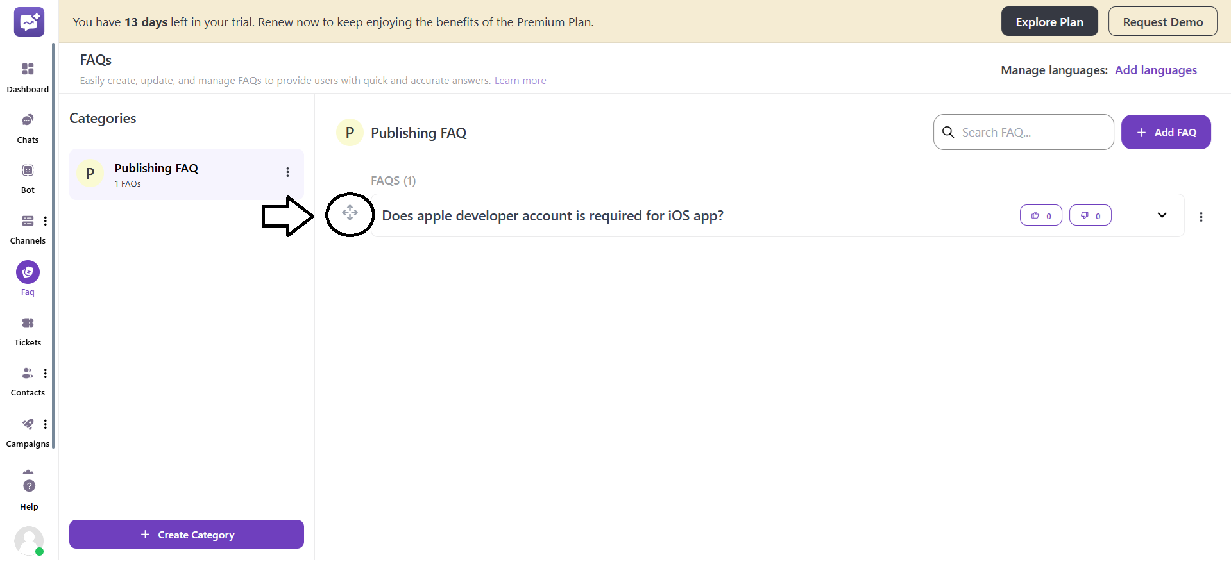The height and width of the screenshot is (564, 1231).
Task: Click the Categories heading
Action: pos(103,119)
